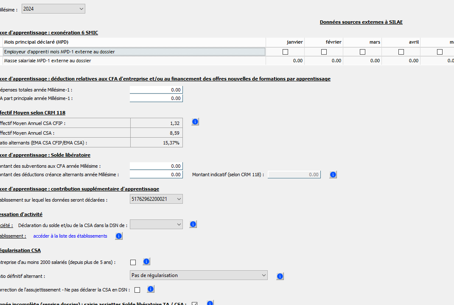Click the avril column header

pos(401,42)
